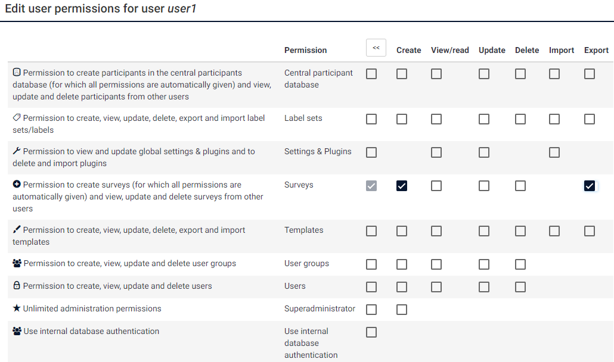Click the star icon for Superadministrator permissions

[17, 308]
